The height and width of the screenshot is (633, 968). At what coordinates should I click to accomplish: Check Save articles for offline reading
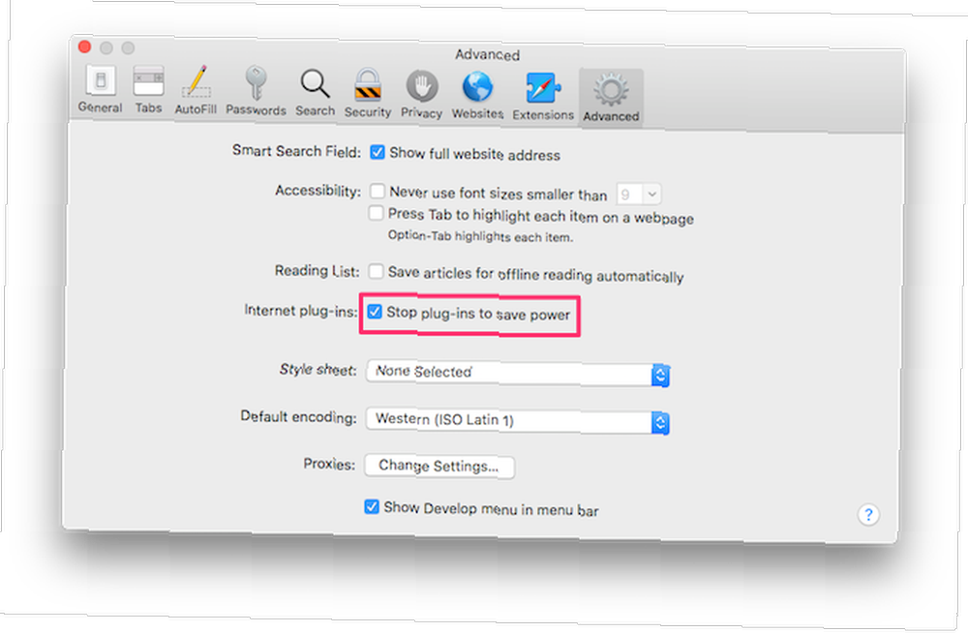[376, 271]
